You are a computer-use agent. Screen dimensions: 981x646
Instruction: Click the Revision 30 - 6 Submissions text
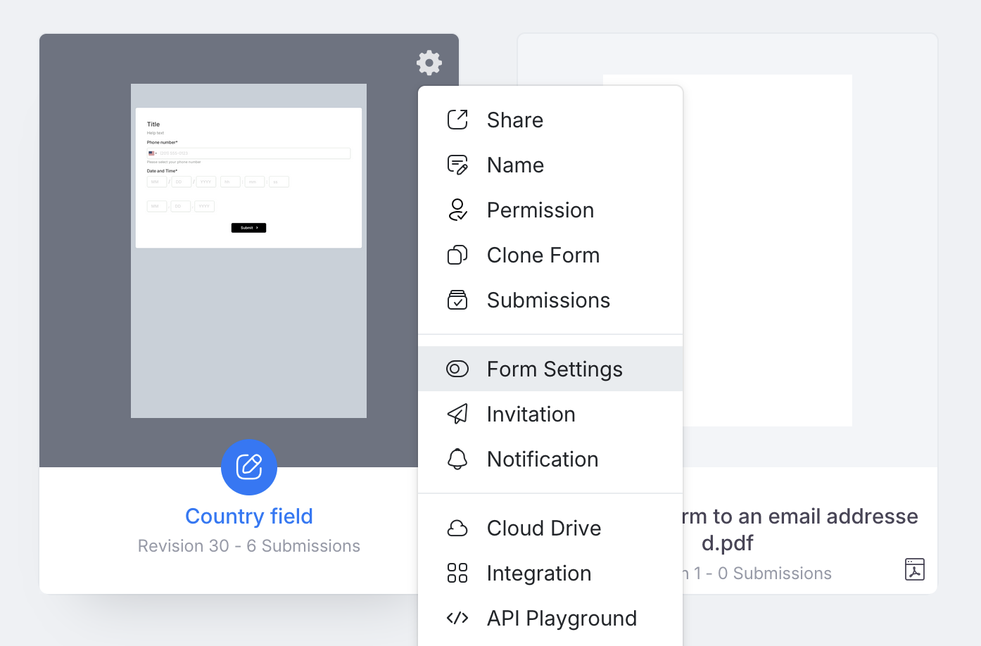(249, 546)
